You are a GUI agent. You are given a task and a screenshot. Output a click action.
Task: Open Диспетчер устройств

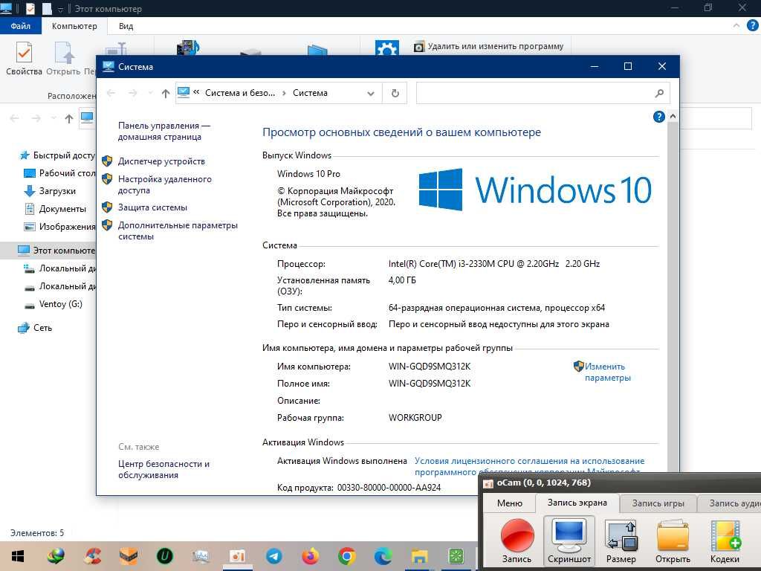click(161, 161)
